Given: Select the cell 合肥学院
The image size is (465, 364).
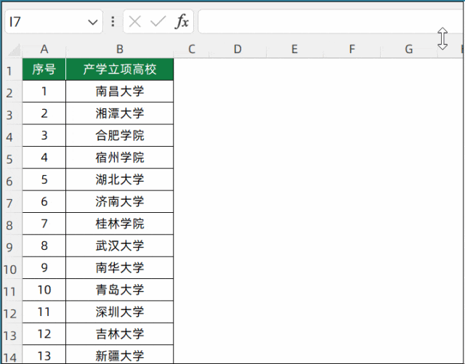Looking at the screenshot, I should pos(119,136).
